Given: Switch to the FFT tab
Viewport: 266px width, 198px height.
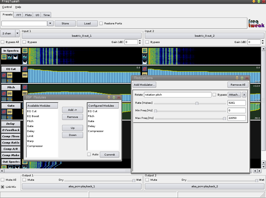Looking at the screenshot, I should [x=19, y=15].
